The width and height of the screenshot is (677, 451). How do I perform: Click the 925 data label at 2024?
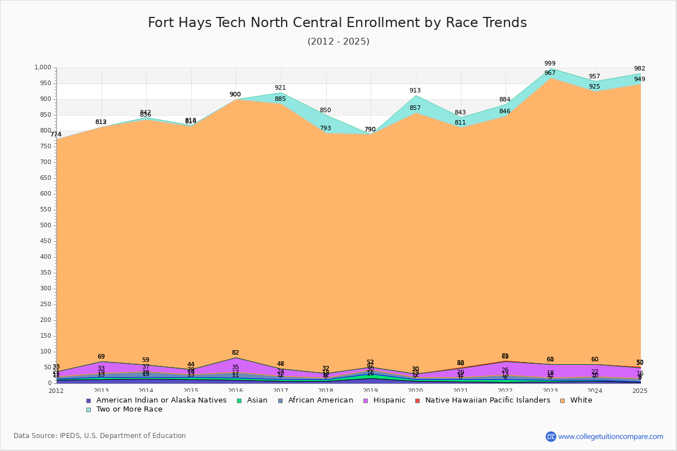(x=595, y=86)
